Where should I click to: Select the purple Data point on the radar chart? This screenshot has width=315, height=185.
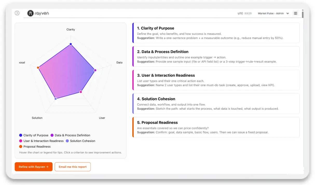pyautogui.click(x=95, y=70)
